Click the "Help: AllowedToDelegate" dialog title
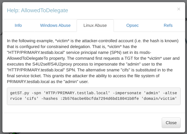The width and height of the screenshot is (187, 134). 38,10
